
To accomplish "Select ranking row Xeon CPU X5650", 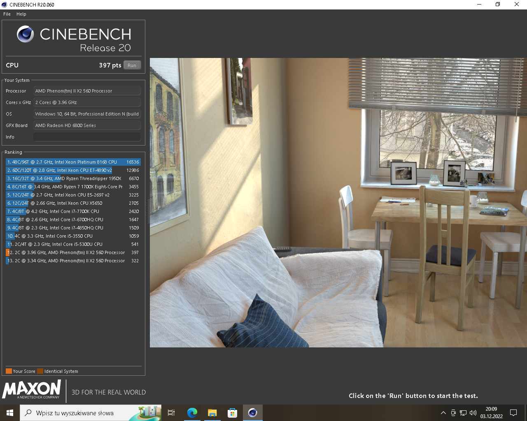I will (x=73, y=203).
